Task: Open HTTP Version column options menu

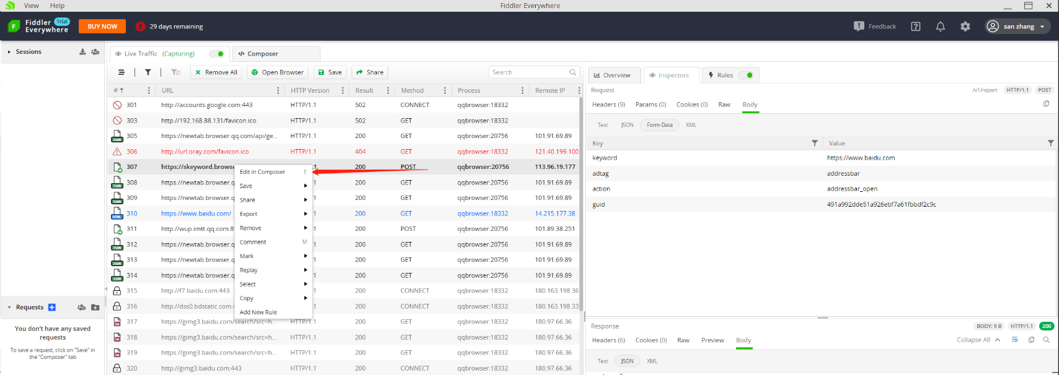Action: tap(343, 90)
